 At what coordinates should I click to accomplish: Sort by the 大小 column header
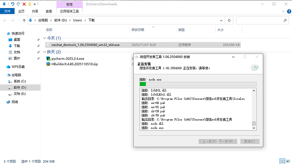pyautogui.click(x=220, y=30)
